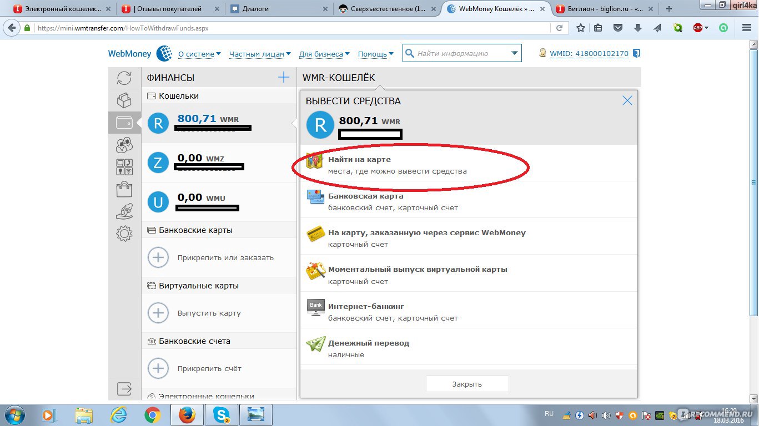Click the Найти информацию search field

point(461,53)
